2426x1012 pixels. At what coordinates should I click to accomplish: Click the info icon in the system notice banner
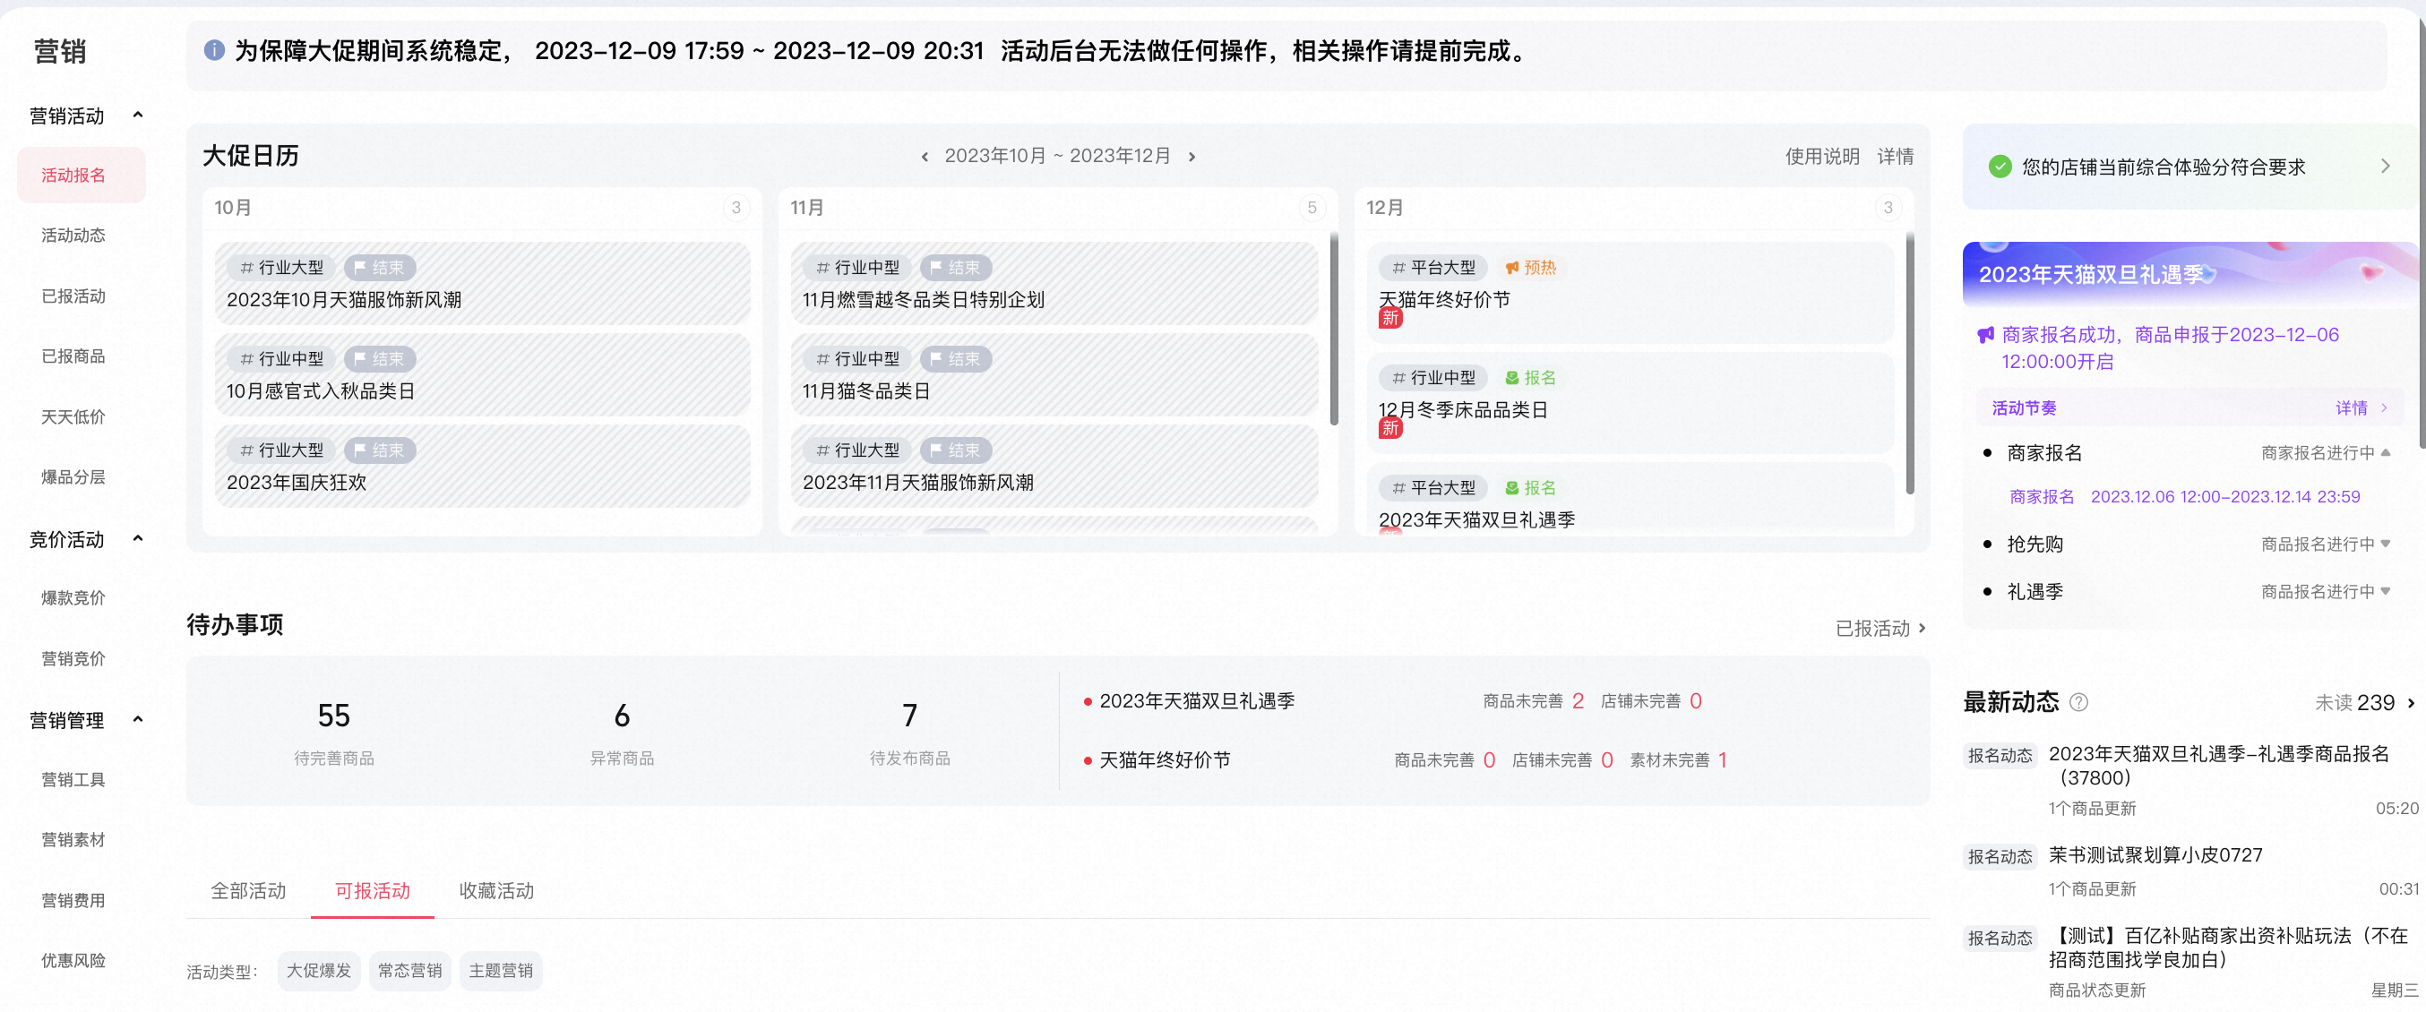click(214, 50)
